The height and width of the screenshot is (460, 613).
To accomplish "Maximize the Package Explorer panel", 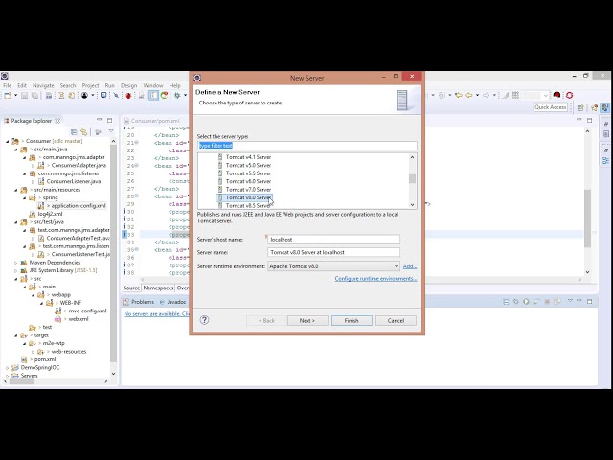I will tap(110, 120).
